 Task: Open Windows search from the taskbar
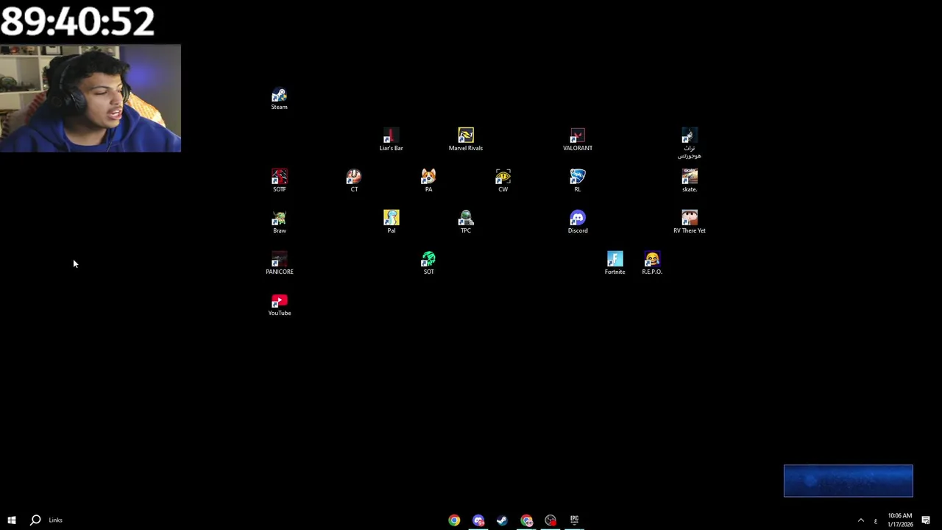[35, 520]
